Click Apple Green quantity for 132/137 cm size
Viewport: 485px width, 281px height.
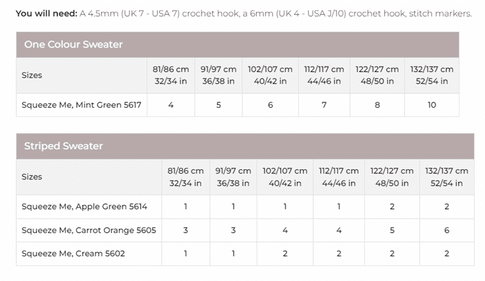click(x=447, y=206)
